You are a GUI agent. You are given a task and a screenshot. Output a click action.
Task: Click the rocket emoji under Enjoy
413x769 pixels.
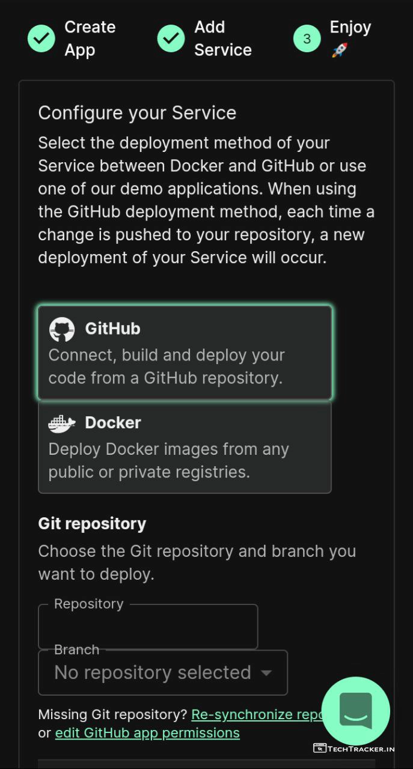point(340,50)
